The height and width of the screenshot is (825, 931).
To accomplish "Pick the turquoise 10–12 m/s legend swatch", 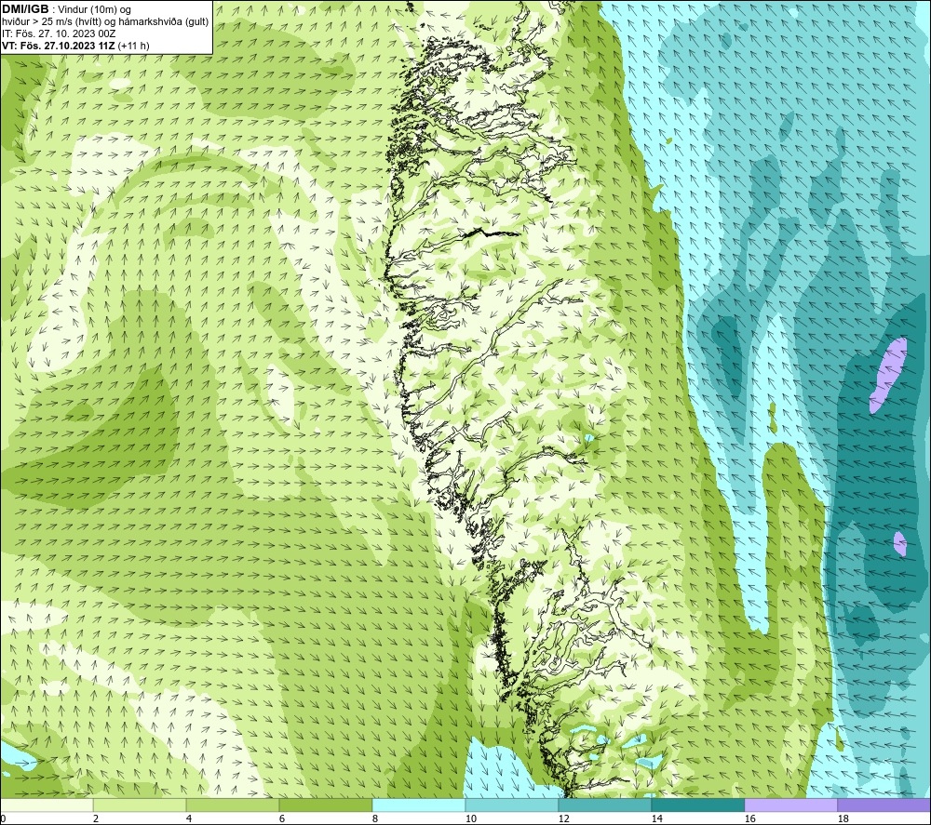I will 512,805.
